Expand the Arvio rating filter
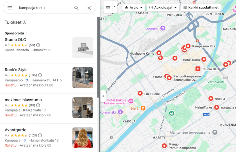 (134, 7)
